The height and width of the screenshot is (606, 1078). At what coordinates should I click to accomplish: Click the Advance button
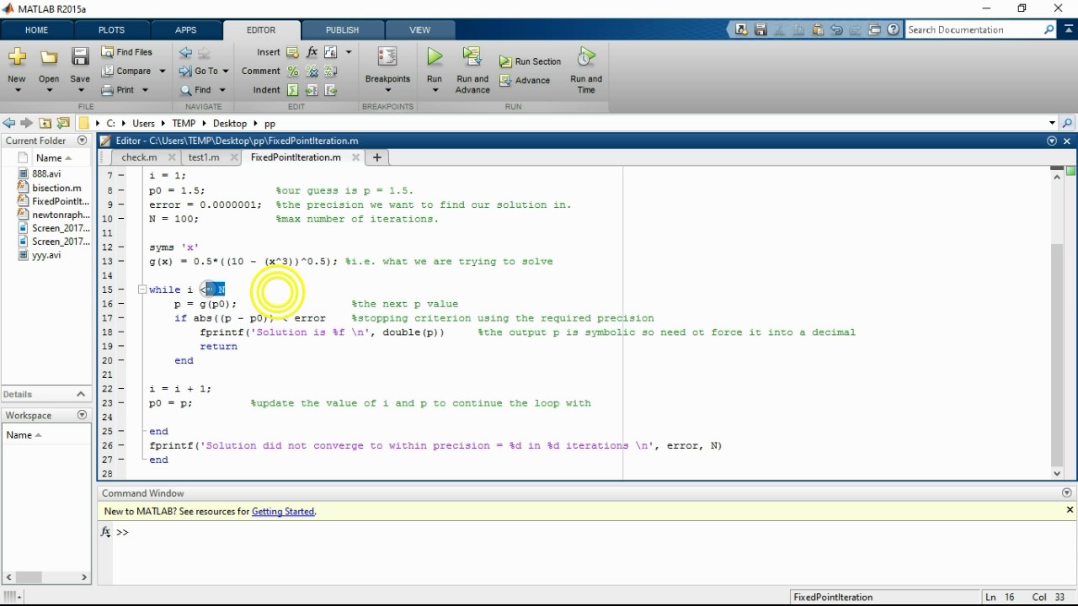pyautogui.click(x=525, y=81)
